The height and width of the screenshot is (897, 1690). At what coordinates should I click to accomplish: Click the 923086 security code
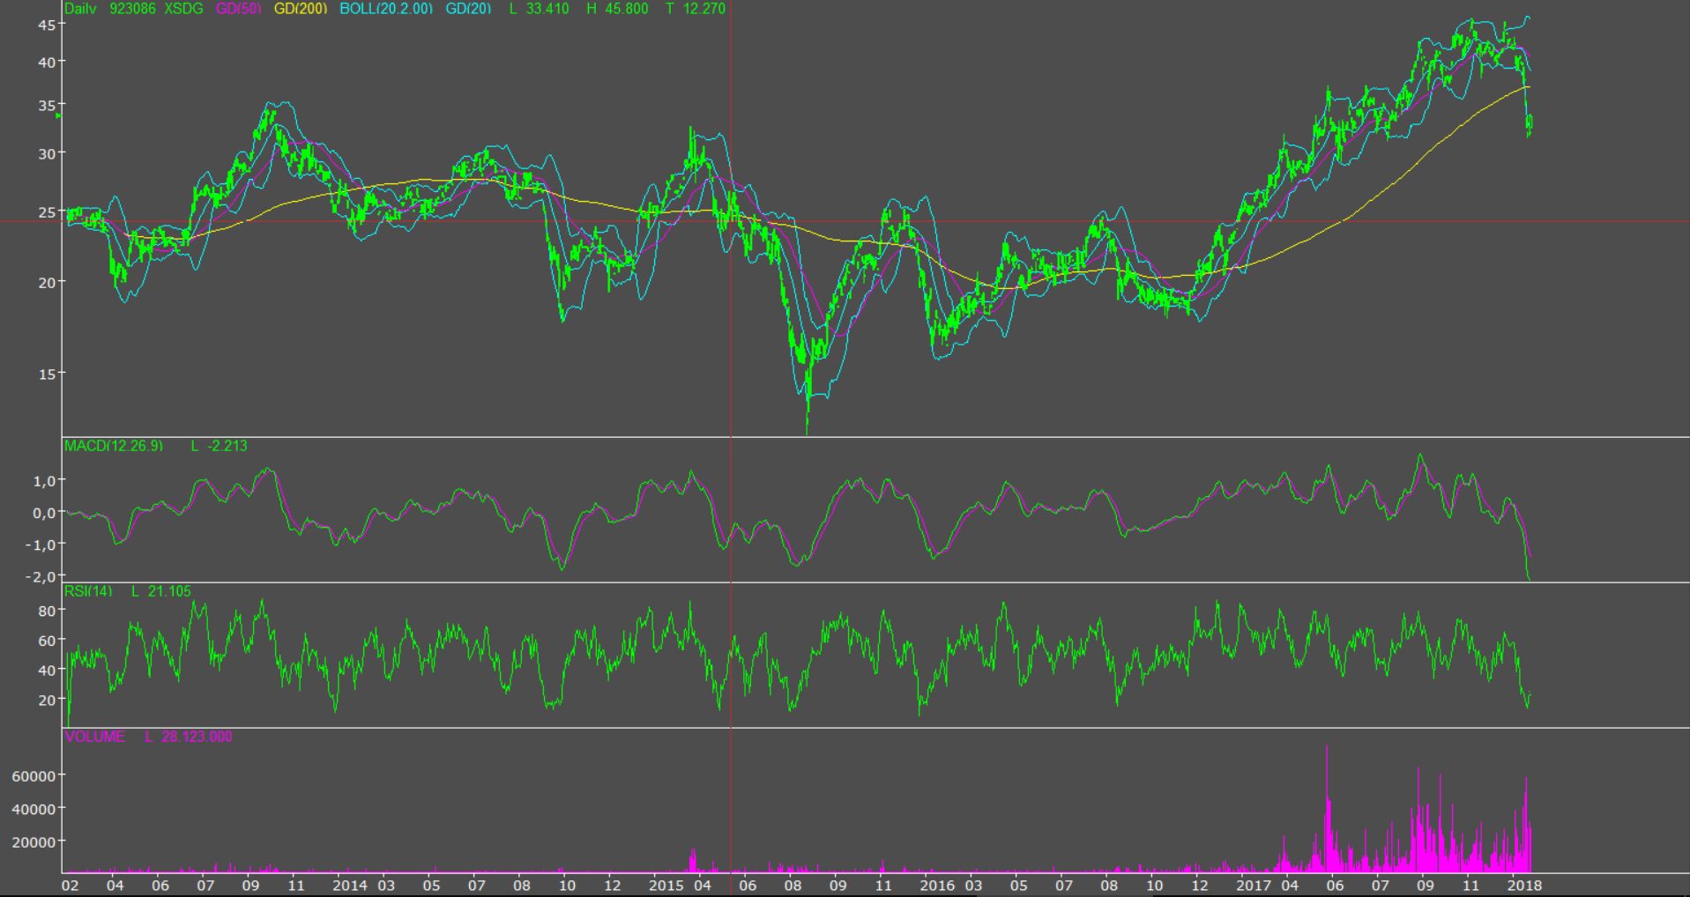click(x=132, y=9)
